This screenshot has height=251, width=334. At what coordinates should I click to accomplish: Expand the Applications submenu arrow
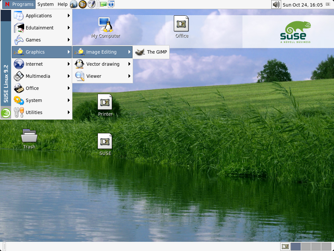pyautogui.click(x=68, y=16)
